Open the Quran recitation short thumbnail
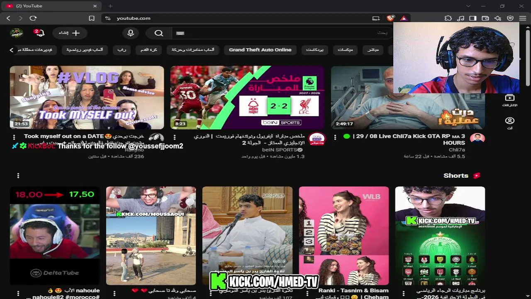Viewport: 531px width, 299px height. 247,235
